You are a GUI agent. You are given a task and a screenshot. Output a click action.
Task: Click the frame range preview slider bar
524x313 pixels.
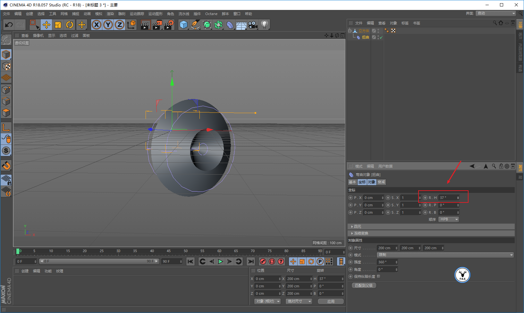99,261
